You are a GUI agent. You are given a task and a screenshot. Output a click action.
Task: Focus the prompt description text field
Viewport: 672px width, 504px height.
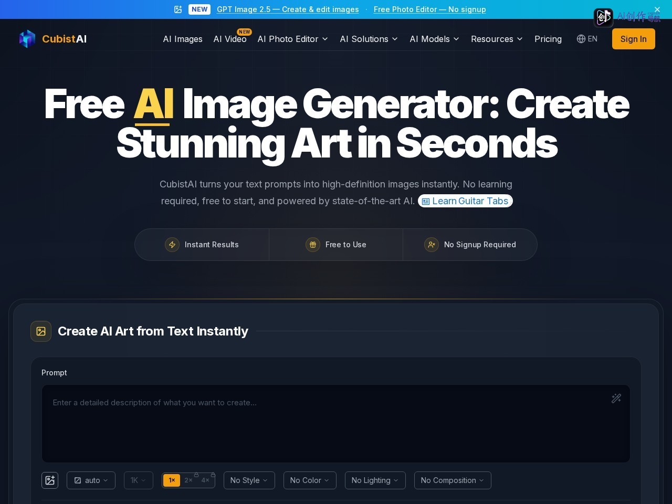pos(336,424)
